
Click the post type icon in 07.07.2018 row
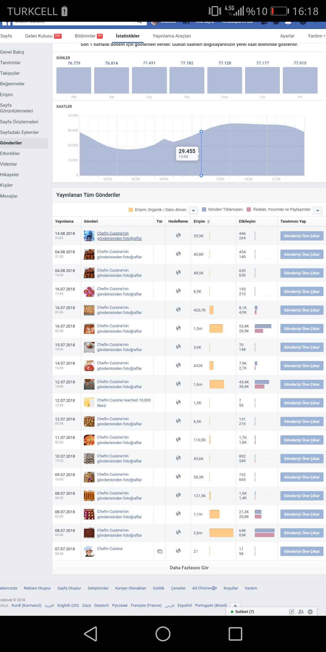[160, 551]
